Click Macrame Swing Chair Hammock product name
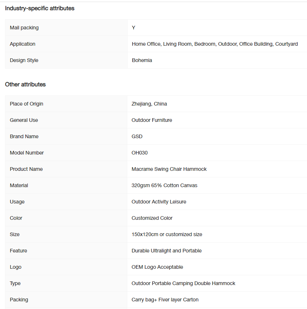The image size is (307, 309). pyautogui.click(x=169, y=169)
